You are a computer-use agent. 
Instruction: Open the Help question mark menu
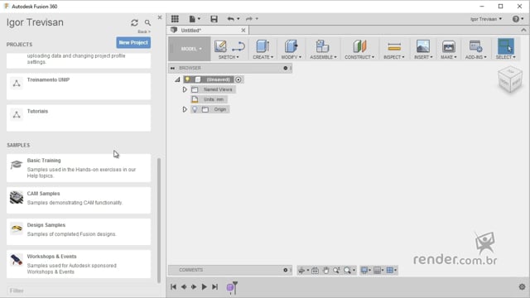(x=518, y=19)
